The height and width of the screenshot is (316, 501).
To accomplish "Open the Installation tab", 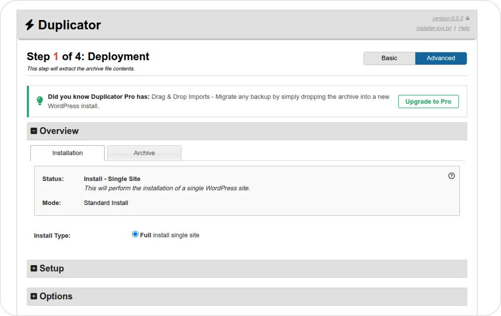I will pyautogui.click(x=68, y=153).
